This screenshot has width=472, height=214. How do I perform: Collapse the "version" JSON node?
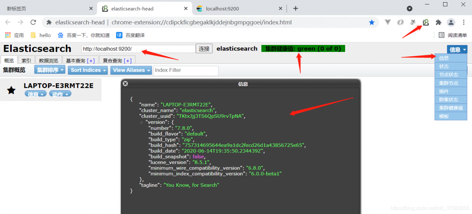(142, 123)
